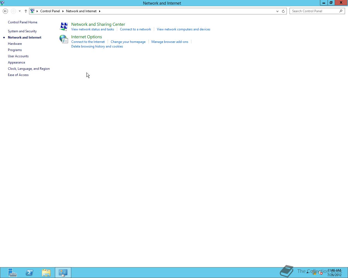Click Delete browsing history and cookies
This screenshot has width=348, height=278.
click(x=97, y=46)
